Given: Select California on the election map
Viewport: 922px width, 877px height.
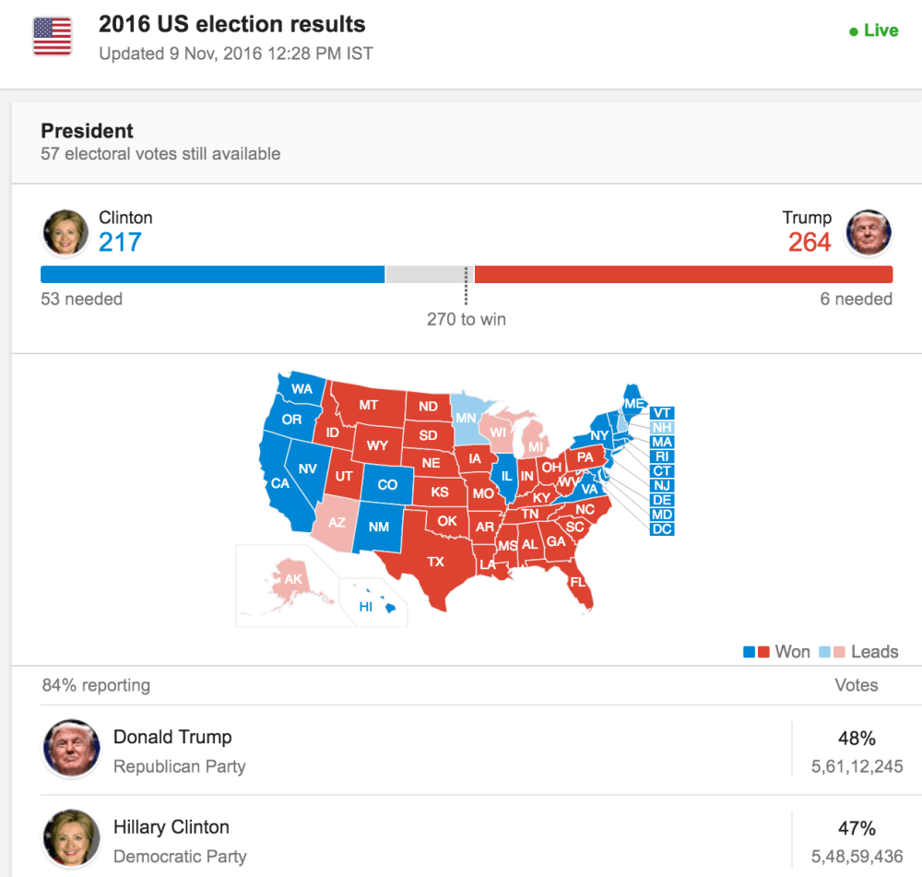Looking at the screenshot, I should pos(278,482).
